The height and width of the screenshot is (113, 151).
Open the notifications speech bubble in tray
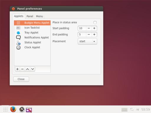[x=132, y=109]
